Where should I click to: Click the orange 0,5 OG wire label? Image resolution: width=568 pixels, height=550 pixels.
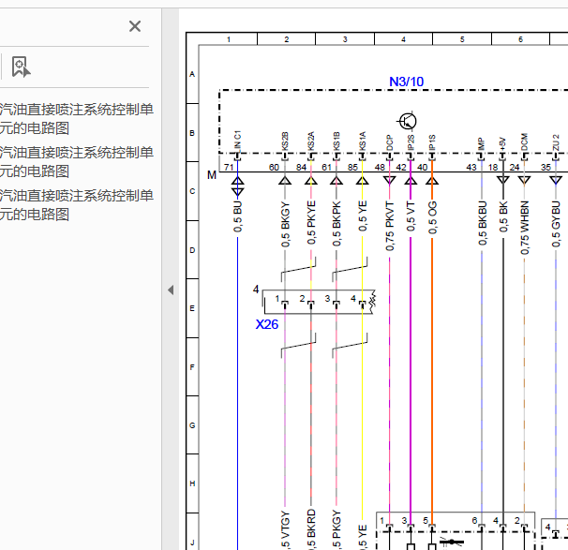[x=432, y=217]
